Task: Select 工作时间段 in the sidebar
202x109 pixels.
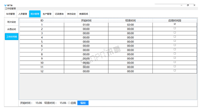Action: click(12, 37)
